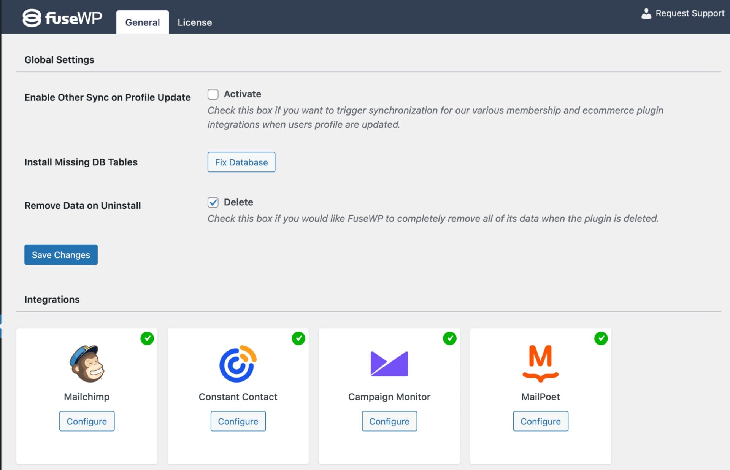
Task: Click the Constant Contact logo
Action: click(238, 364)
